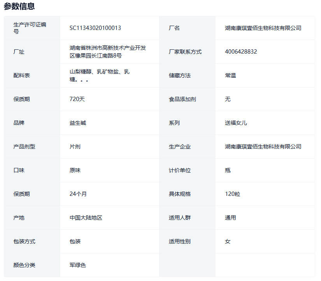The height and width of the screenshot is (281, 321).
Task: Select the 无 additive value
Action: [228, 99]
